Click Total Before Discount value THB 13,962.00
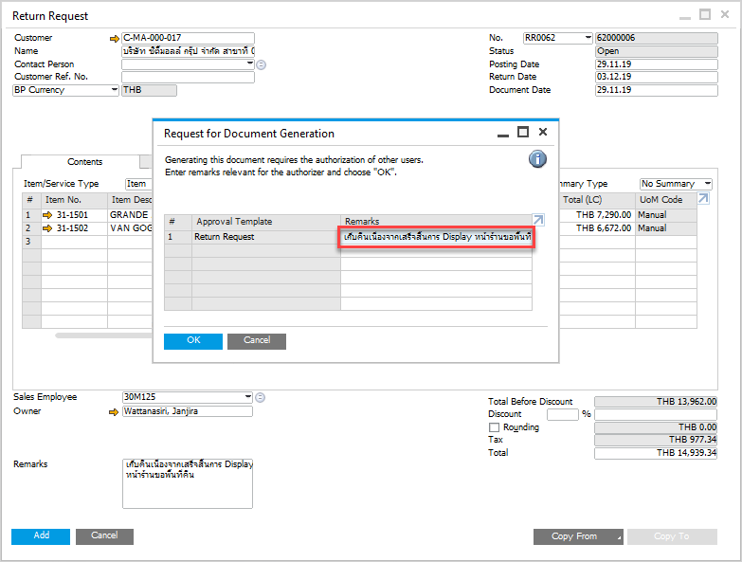 pyautogui.click(x=656, y=402)
